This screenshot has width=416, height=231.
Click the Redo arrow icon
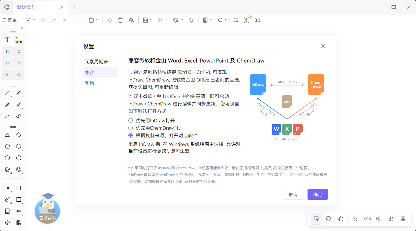pos(54,20)
